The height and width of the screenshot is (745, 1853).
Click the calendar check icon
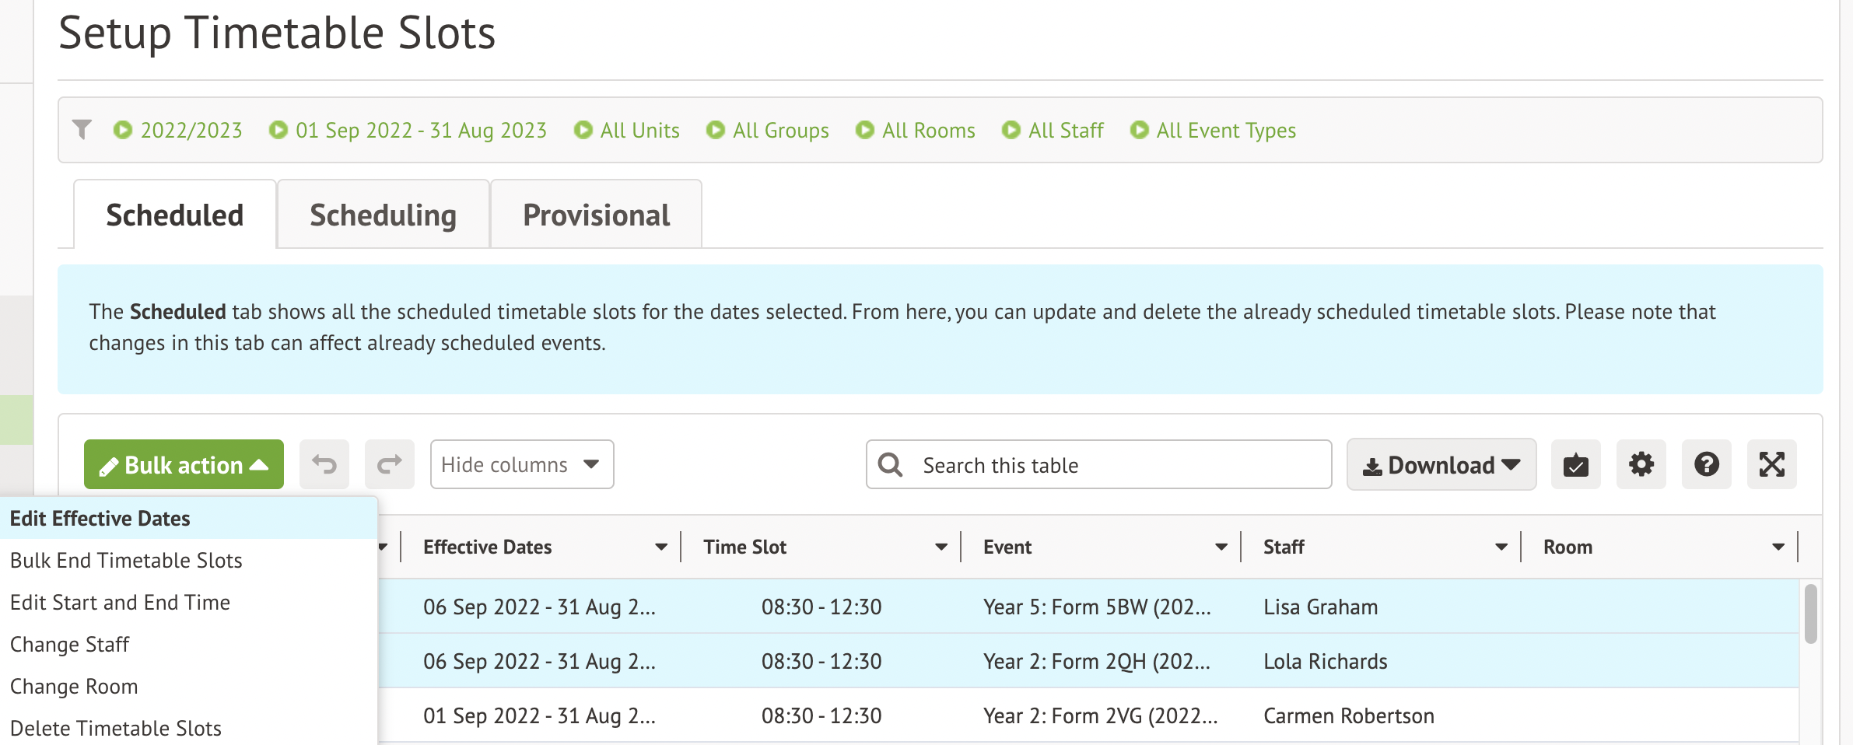pyautogui.click(x=1575, y=465)
